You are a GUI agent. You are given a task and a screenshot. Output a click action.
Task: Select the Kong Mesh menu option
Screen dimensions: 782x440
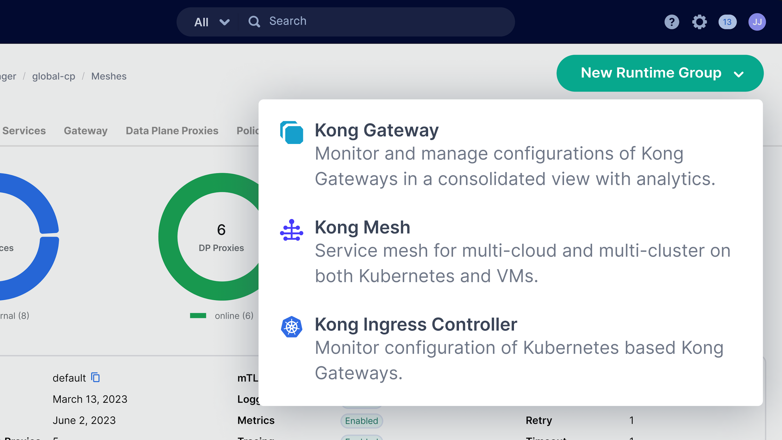362,228
